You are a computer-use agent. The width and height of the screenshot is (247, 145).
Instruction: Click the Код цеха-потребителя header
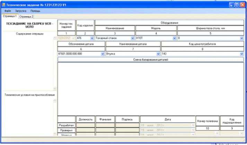202,44
